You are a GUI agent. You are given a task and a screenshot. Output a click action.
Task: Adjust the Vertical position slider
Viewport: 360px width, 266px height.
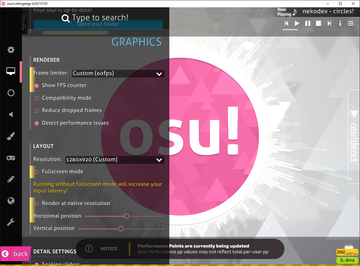[x=121, y=228]
